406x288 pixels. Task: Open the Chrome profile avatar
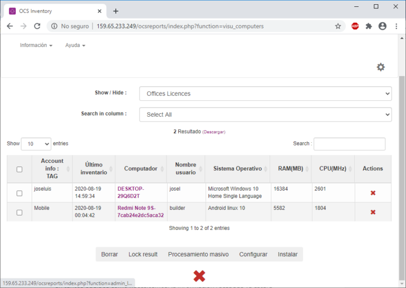(x=382, y=26)
